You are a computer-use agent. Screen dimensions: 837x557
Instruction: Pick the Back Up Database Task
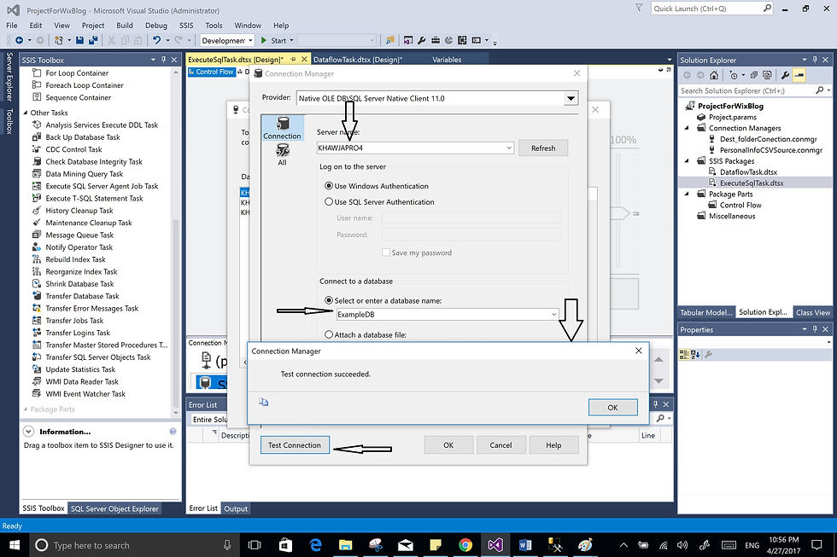click(83, 137)
